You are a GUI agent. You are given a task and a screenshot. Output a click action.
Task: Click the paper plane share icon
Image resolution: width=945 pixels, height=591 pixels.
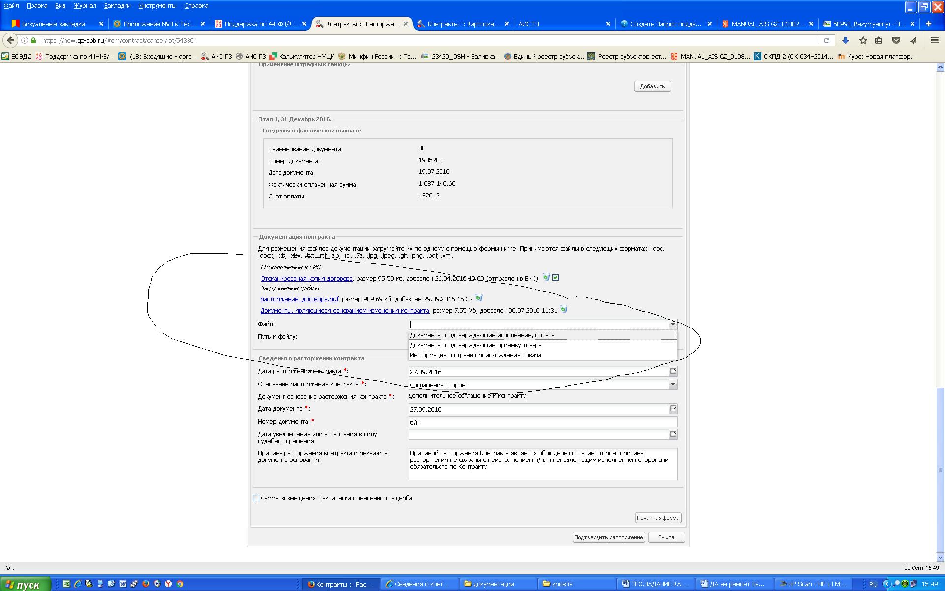tap(913, 40)
